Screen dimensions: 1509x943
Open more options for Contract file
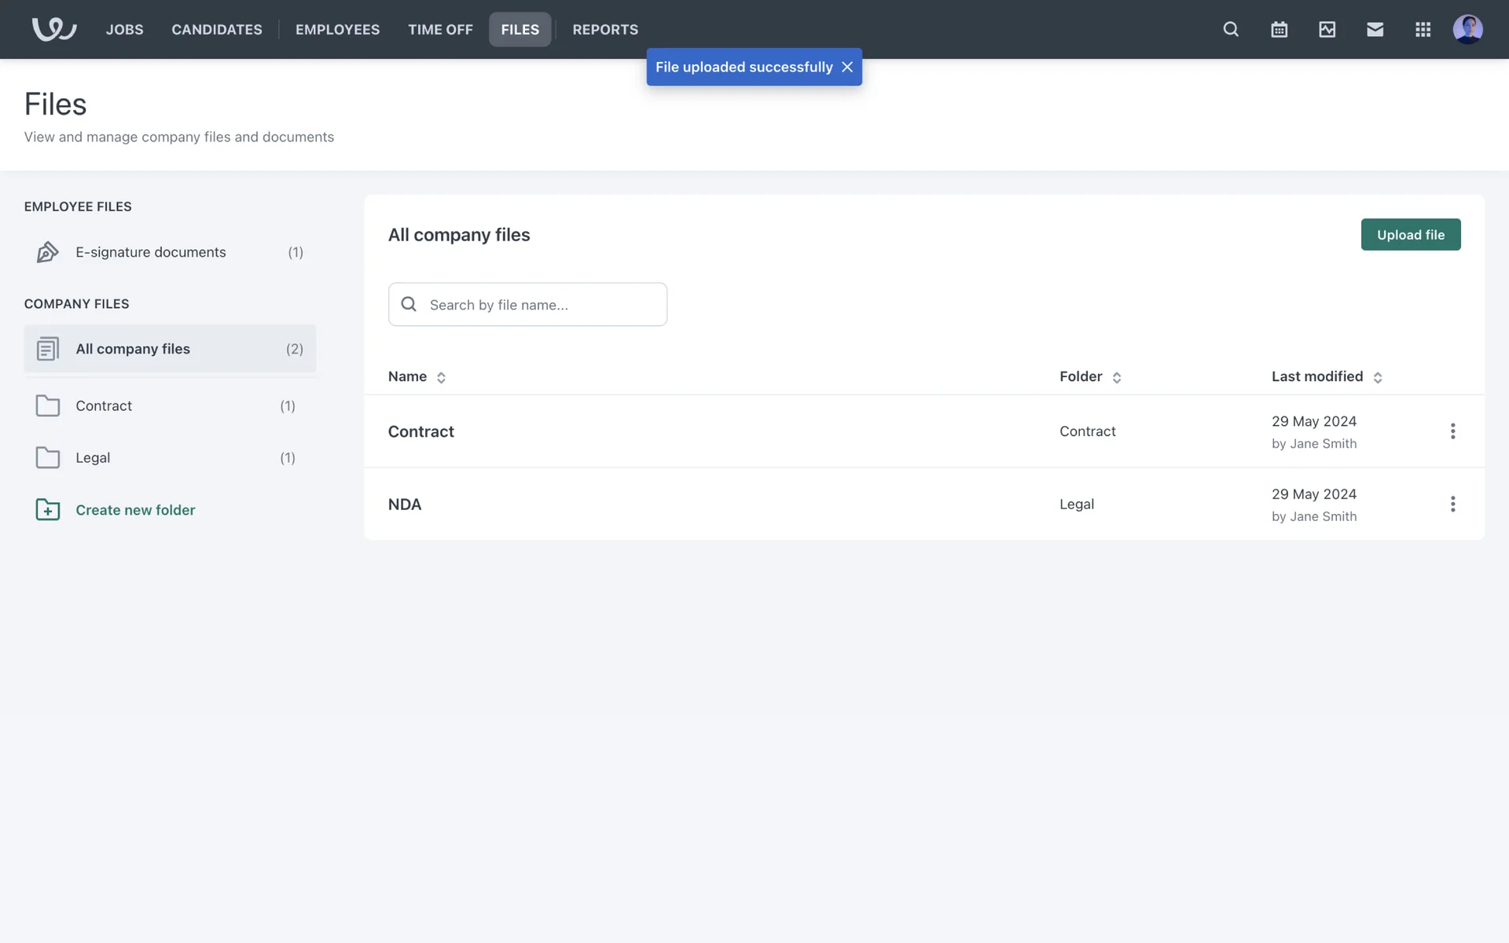[1452, 431]
